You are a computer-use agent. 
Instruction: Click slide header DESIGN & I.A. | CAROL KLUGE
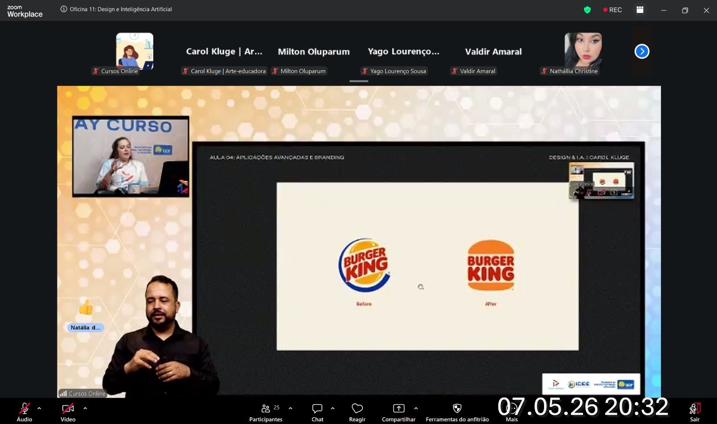point(589,157)
